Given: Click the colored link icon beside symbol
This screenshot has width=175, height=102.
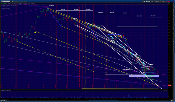Looking at the screenshot, I should coord(13,1).
